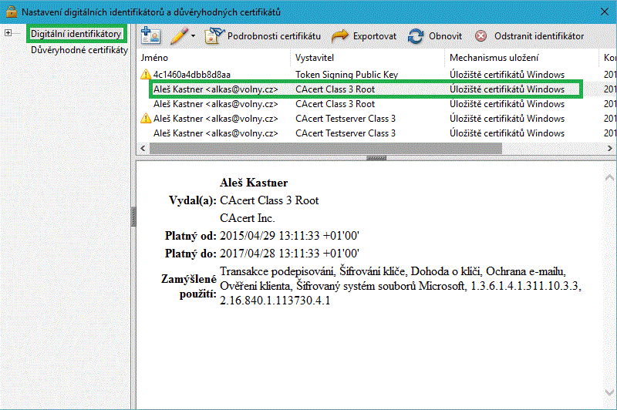This screenshot has width=617, height=410.
Task: Expand the tree node next to Digitální identifikátory
Action: (x=9, y=33)
